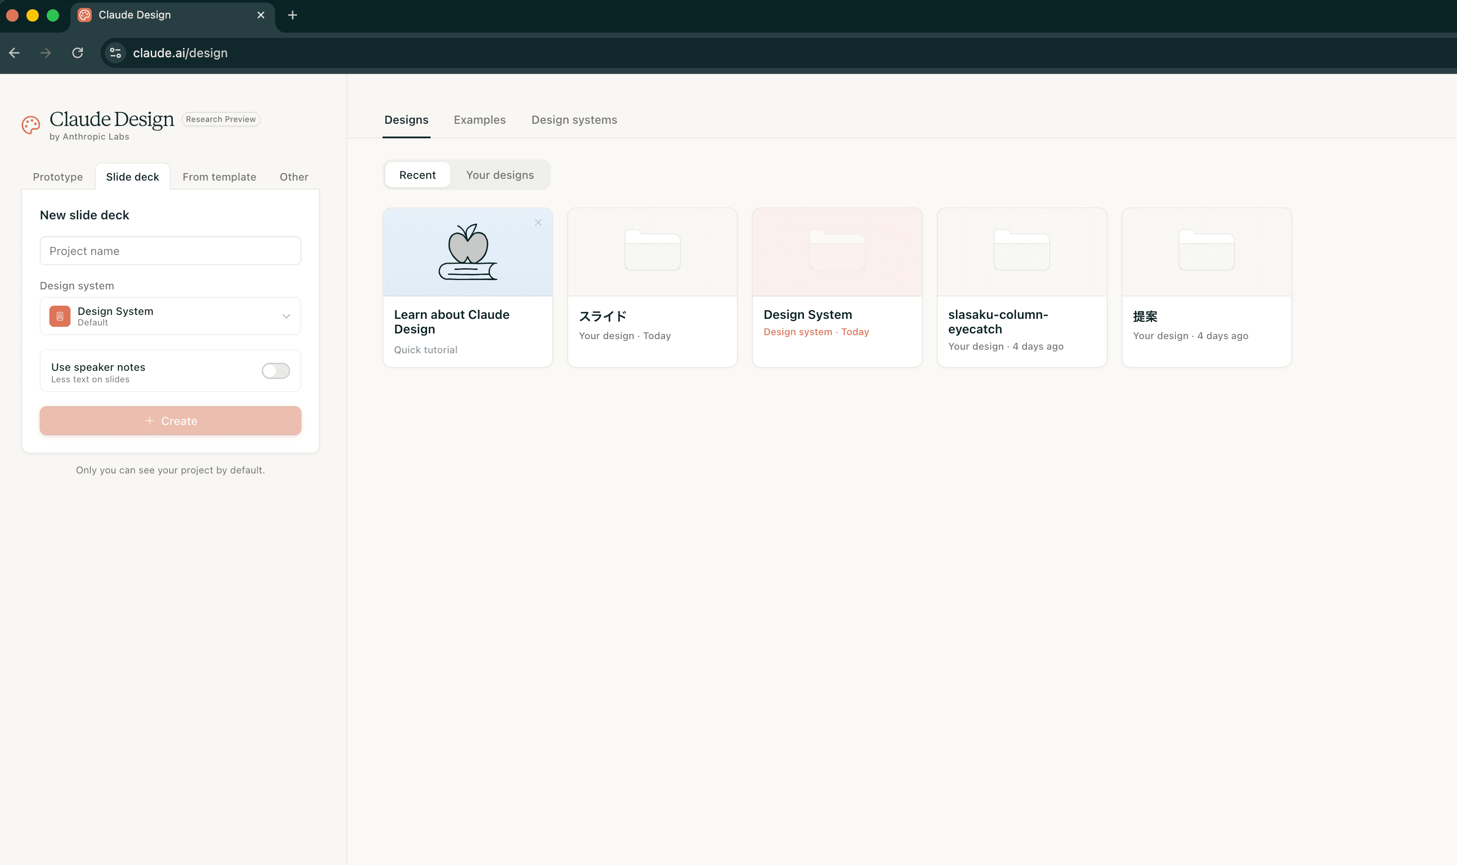Click the folder icon on 提案 card

(1206, 250)
